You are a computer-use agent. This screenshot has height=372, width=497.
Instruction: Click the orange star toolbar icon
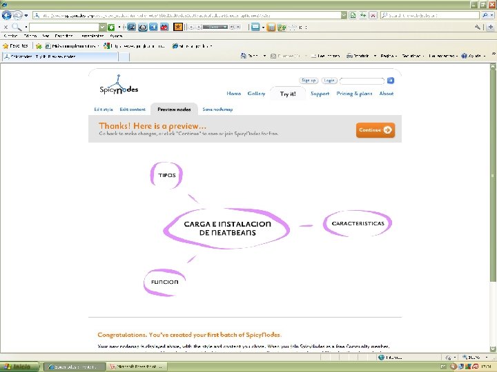tap(178, 27)
